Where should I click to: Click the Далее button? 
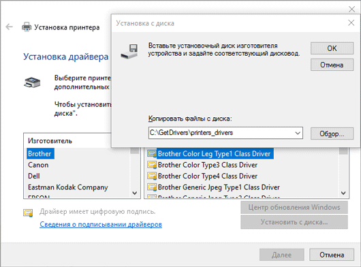tap(282, 255)
